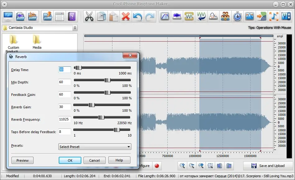Image resolution: width=295 pixels, height=180 pixels.
Task: Undo the last action
Action: click(138, 16)
